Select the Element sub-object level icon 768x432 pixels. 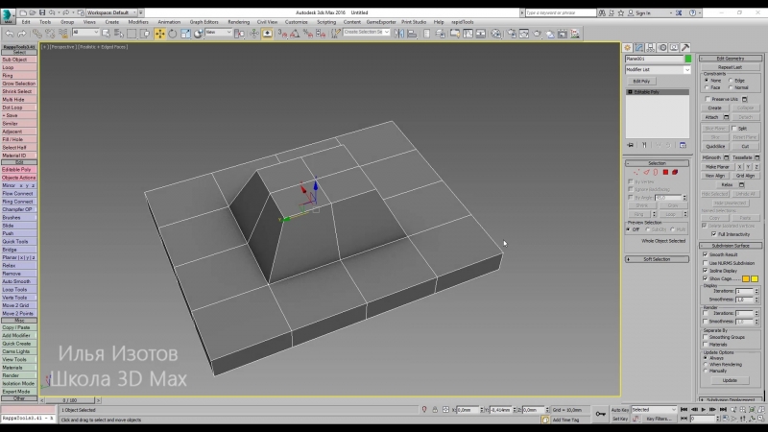pos(676,172)
